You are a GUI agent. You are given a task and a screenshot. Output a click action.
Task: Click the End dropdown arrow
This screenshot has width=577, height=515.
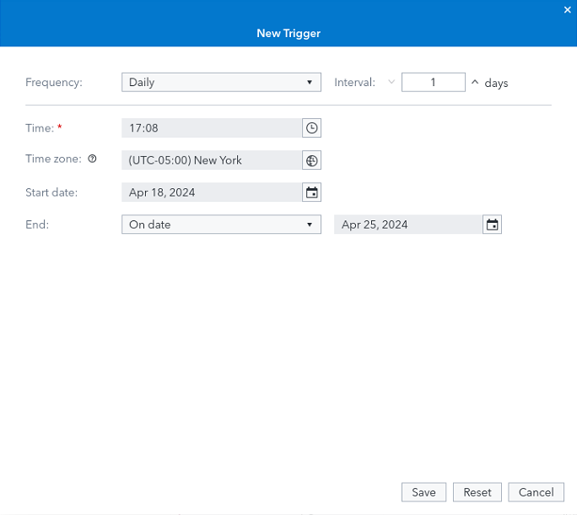coord(310,225)
